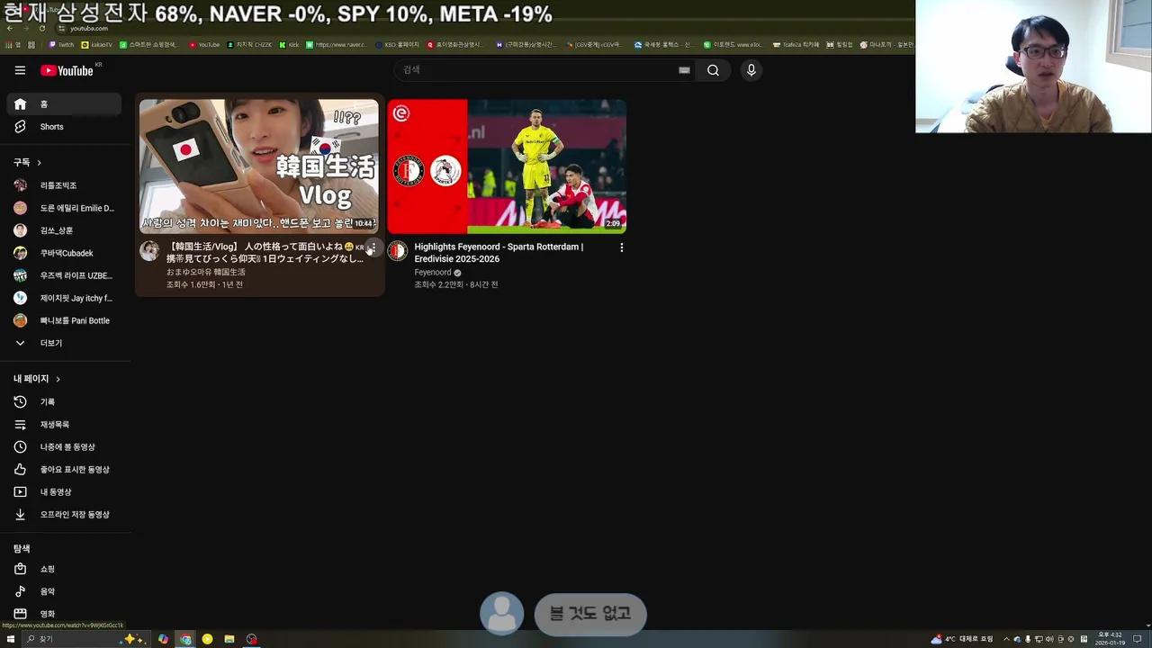
Task: Open 쇼핑 in the explore section
Action: [x=64, y=569]
